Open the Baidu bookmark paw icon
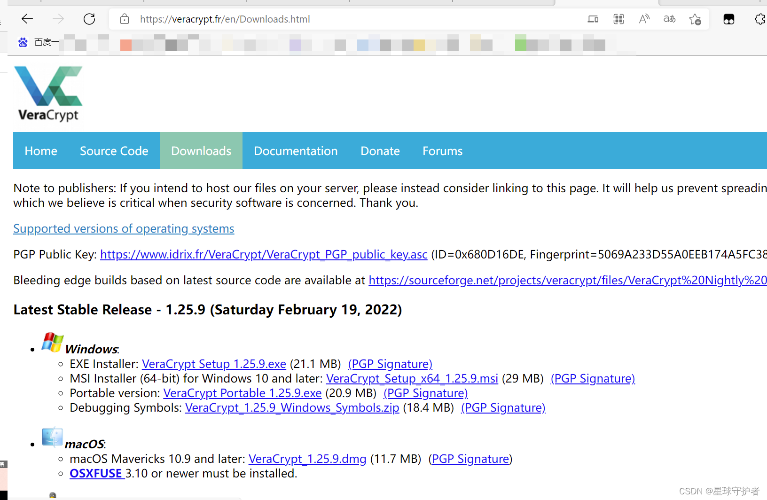 tap(23, 42)
